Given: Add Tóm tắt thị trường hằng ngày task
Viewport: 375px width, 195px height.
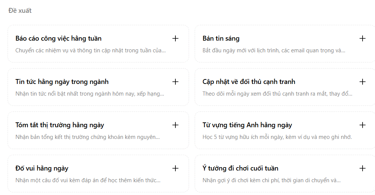Looking at the screenshot, I should (175, 125).
